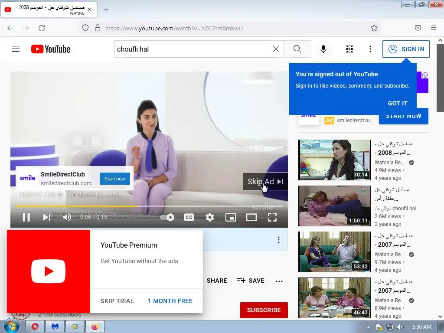
Task: Search with your voice microphone
Action: pyautogui.click(x=323, y=49)
